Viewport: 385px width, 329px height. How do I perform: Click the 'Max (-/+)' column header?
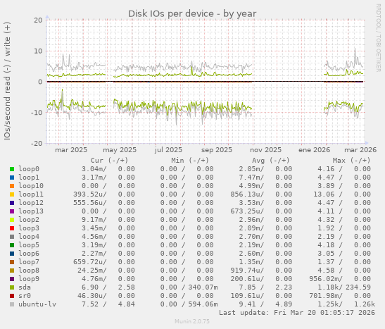[x=352, y=161]
